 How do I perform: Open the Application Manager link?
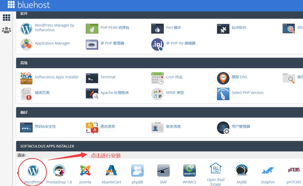(x=52, y=43)
